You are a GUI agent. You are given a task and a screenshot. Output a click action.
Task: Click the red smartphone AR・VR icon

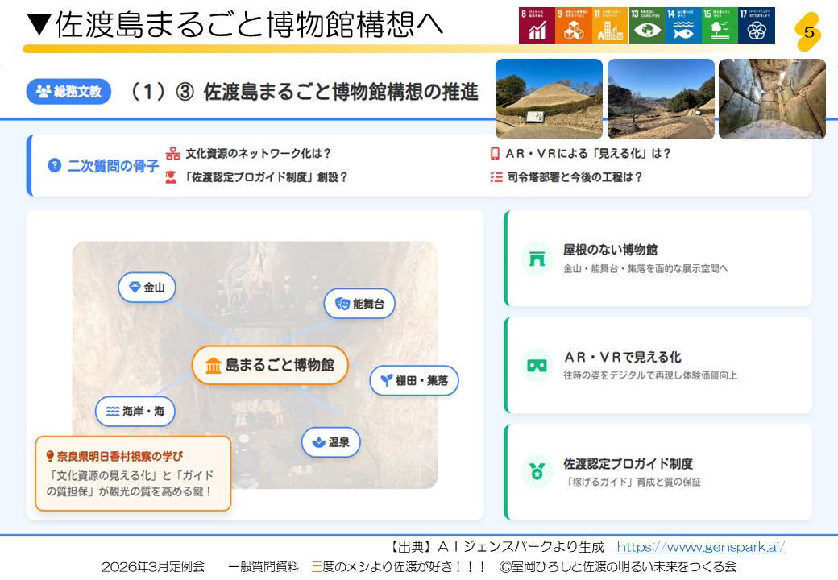(x=495, y=153)
